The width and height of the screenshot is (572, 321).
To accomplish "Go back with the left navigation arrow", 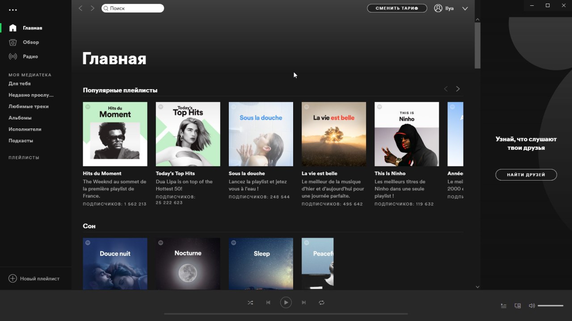I will [80, 8].
